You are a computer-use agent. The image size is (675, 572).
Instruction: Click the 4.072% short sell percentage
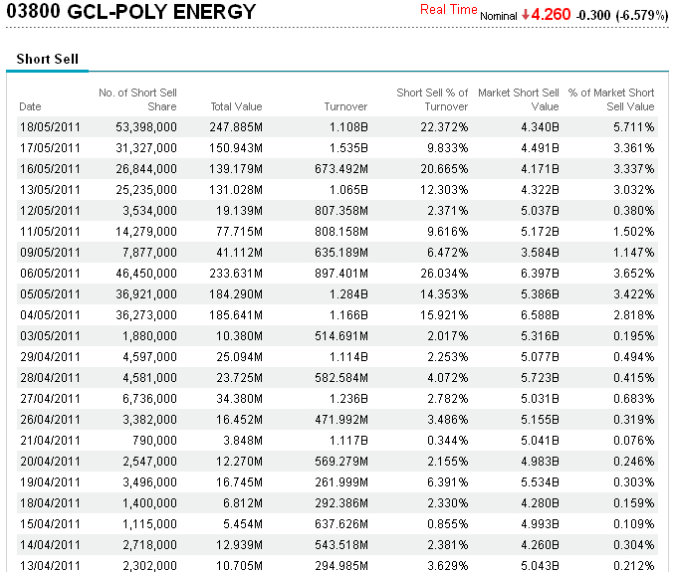(x=448, y=378)
